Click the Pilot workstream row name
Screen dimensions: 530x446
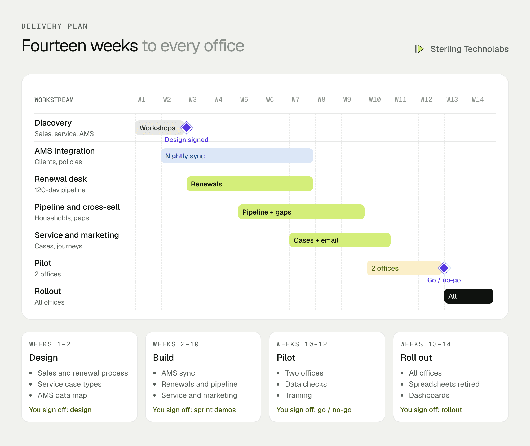43,263
